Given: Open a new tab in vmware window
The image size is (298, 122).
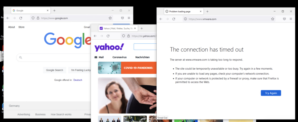Looking at the screenshot, I should coord(207,11).
